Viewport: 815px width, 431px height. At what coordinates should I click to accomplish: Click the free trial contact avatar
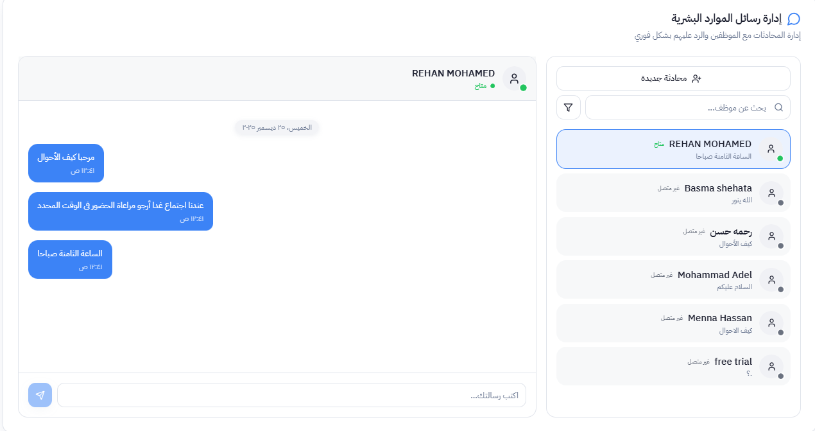tap(771, 366)
